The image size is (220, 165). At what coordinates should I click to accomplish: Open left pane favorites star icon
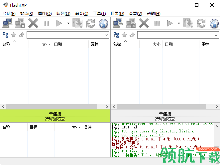tap(14, 35)
